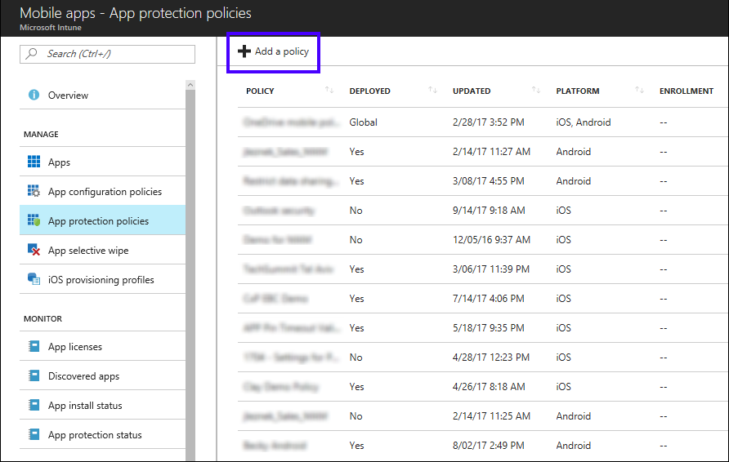The width and height of the screenshot is (729, 462).
Task: Click the iOS provisioning profiles icon
Action: 34,280
